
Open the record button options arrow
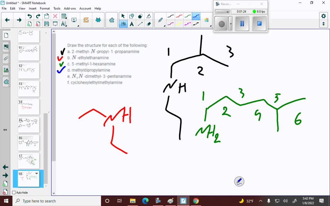tap(231, 24)
